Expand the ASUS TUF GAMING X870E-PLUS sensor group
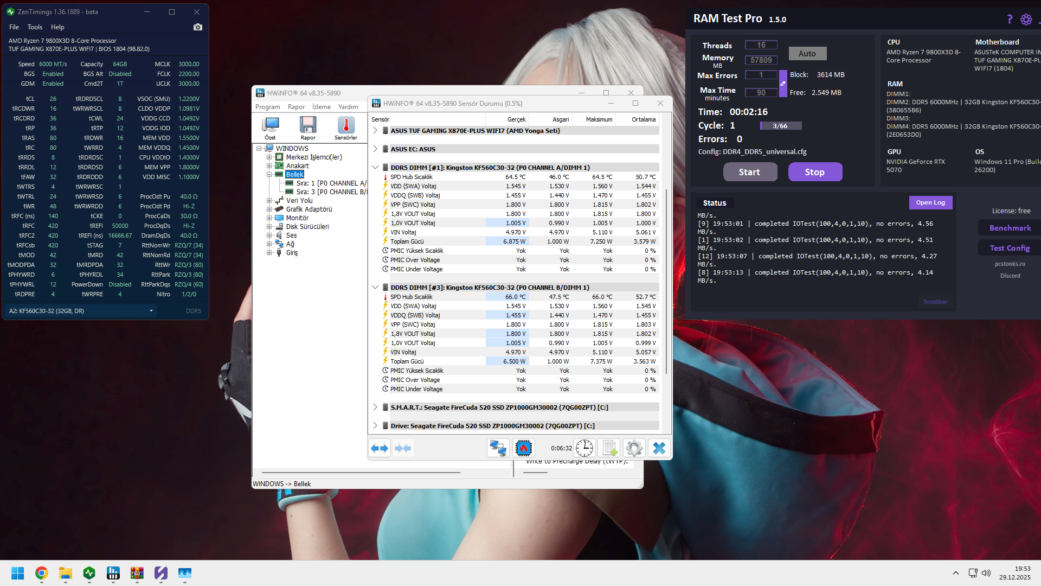This screenshot has width=1041, height=586. coord(375,131)
